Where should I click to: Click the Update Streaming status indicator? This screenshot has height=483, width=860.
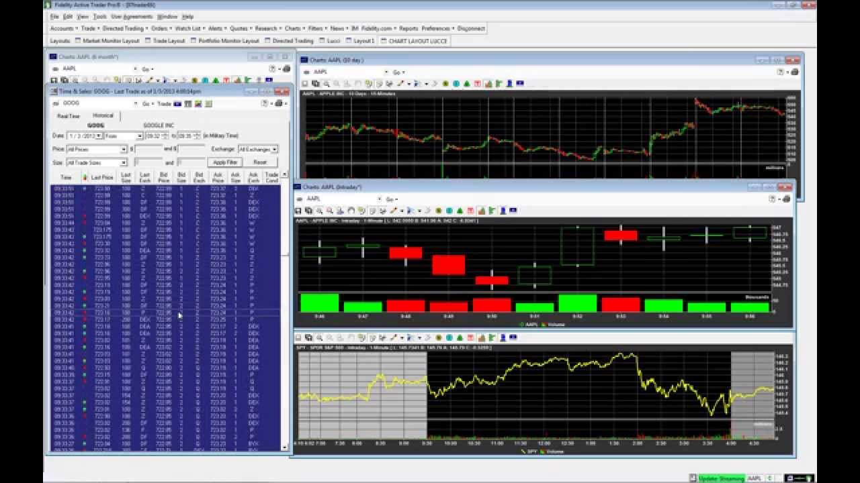(x=721, y=478)
